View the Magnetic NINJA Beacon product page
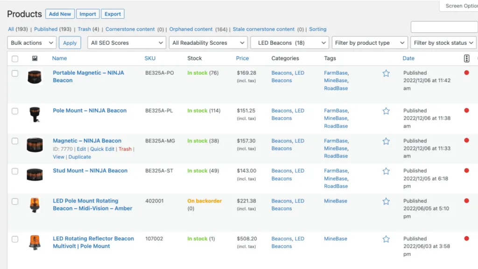Image resolution: width=478 pixels, height=269 pixels. click(58, 157)
